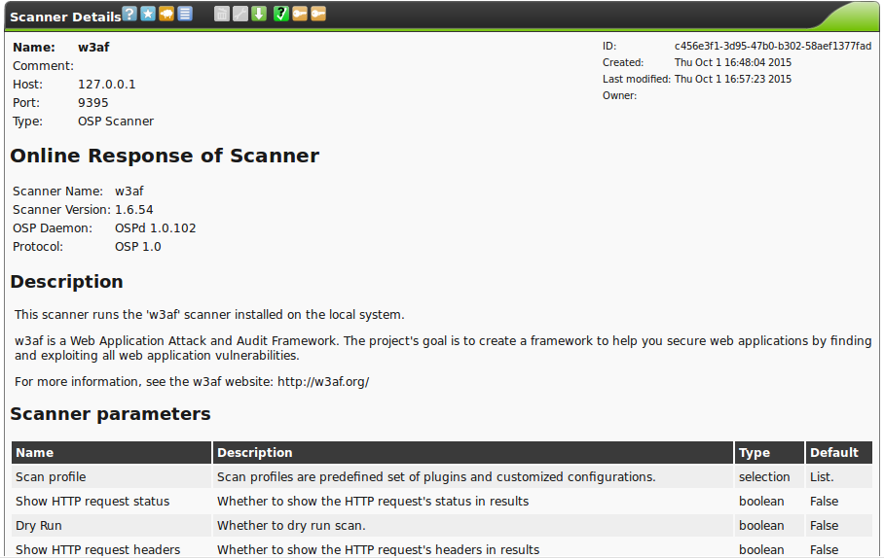Click 'Show HTTP request status' parameter name
The width and height of the screenshot is (884, 558).
(92, 501)
